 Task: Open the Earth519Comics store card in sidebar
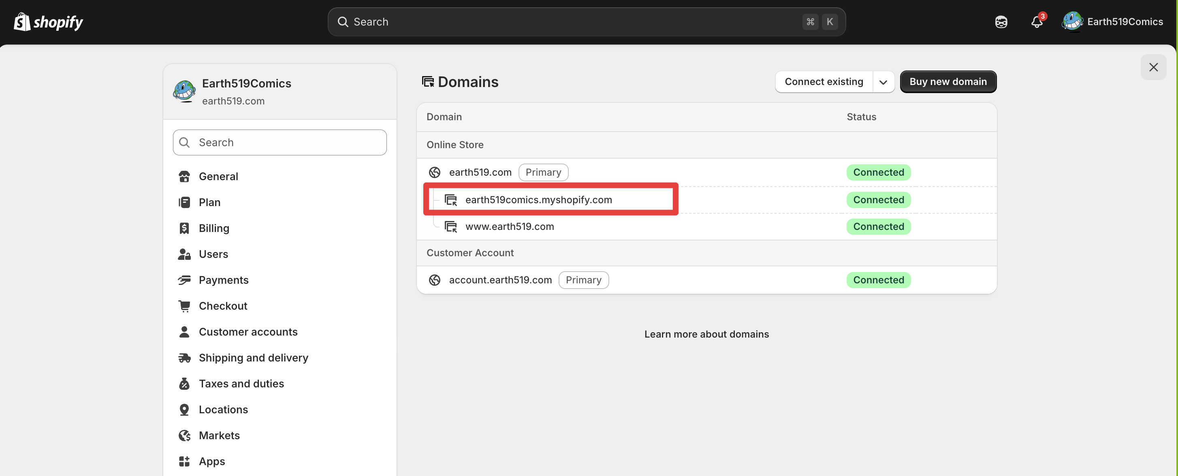click(280, 92)
